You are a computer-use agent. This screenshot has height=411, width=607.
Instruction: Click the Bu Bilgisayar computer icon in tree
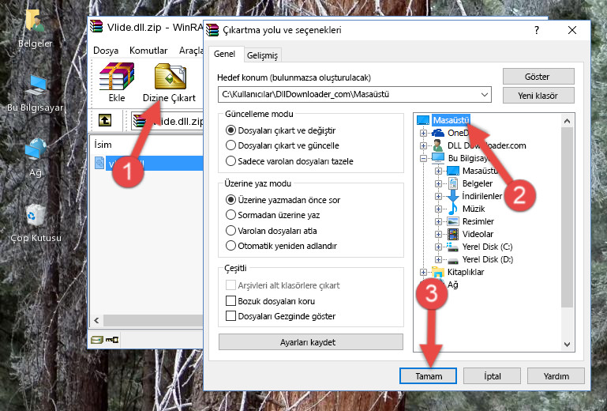click(x=438, y=158)
